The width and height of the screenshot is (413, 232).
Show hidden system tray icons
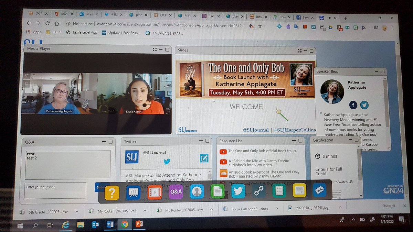[353, 220]
